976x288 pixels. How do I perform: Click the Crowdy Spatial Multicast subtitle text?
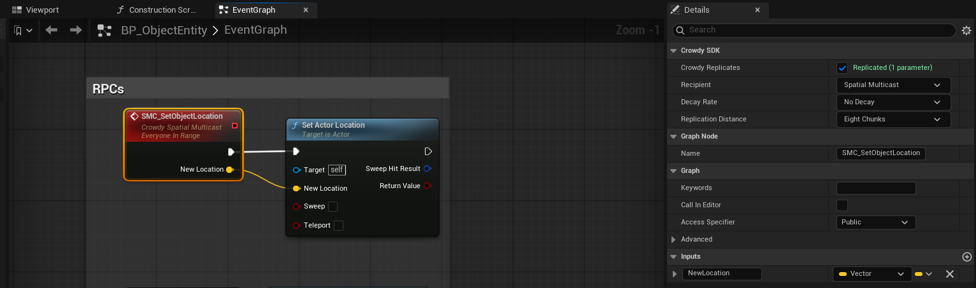click(x=182, y=128)
